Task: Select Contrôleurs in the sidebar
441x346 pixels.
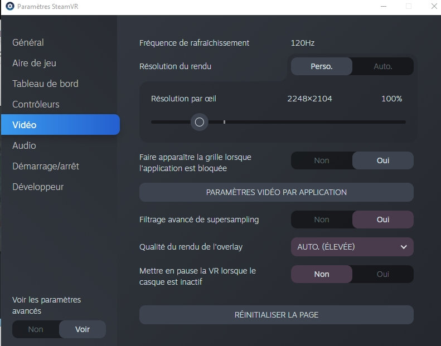Action: click(36, 104)
